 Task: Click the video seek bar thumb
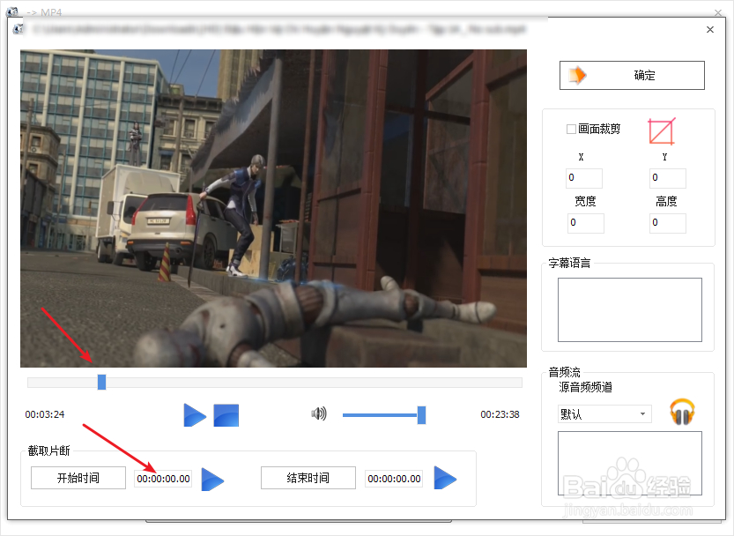[x=101, y=382]
